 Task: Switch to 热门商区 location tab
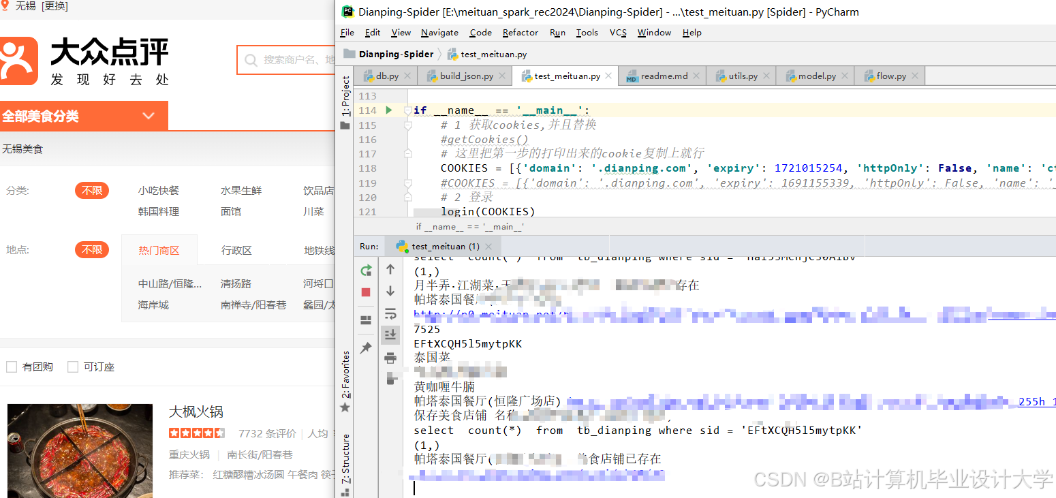[159, 250]
